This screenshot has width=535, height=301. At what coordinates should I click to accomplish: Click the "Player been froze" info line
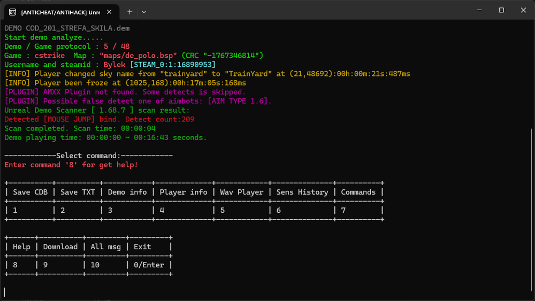click(125, 83)
